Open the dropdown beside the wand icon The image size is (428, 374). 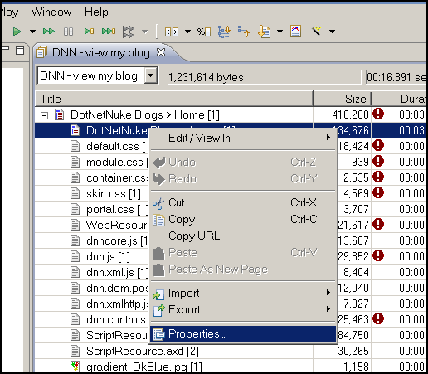(x=332, y=32)
